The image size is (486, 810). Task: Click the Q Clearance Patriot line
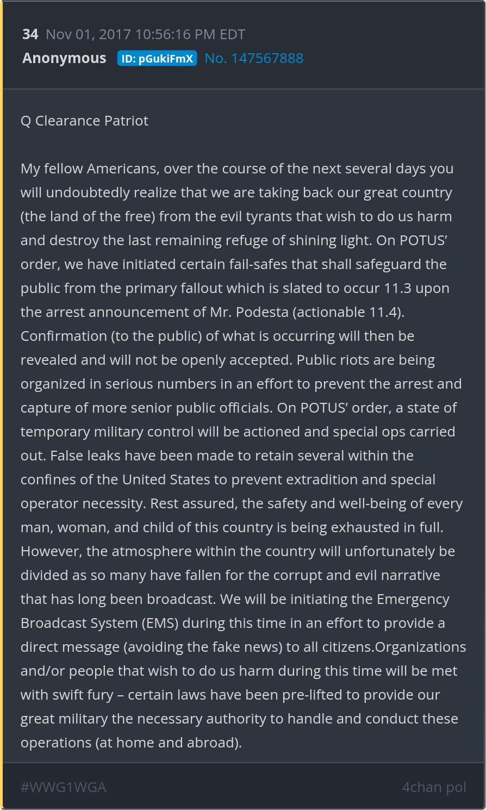click(84, 121)
